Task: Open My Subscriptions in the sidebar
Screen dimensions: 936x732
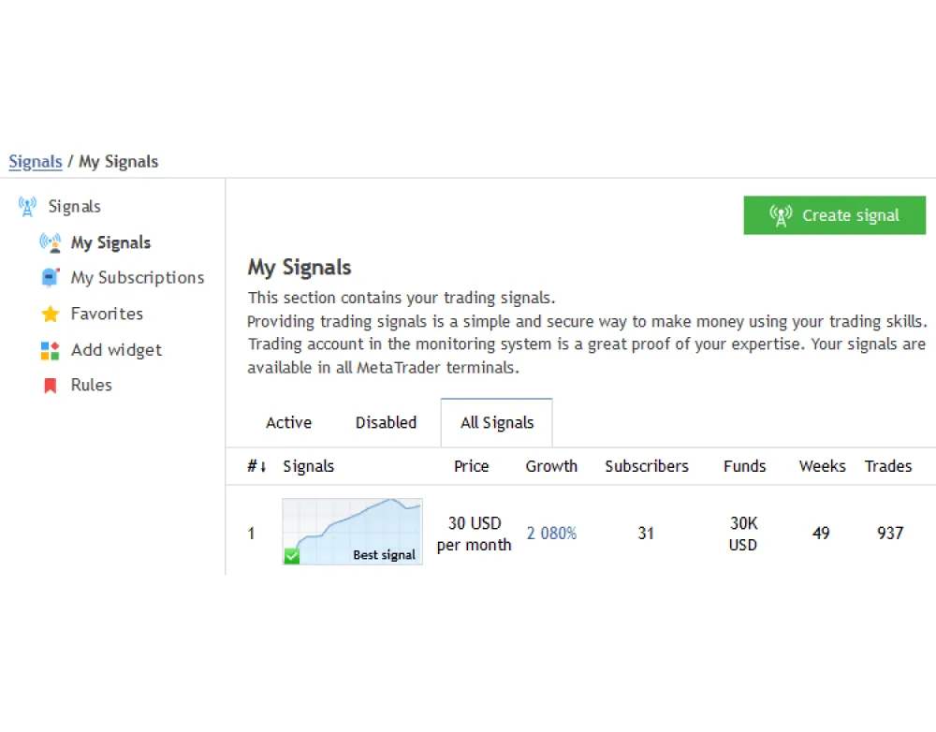Action: coord(137,278)
